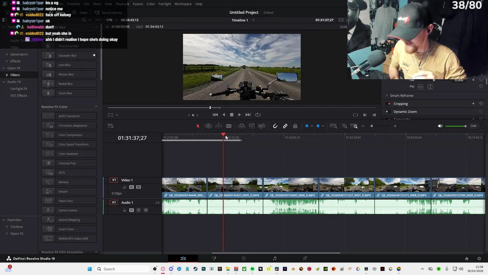Click the Insert Clip tool icon
Viewport: 488px width, 275px height.
point(241,126)
